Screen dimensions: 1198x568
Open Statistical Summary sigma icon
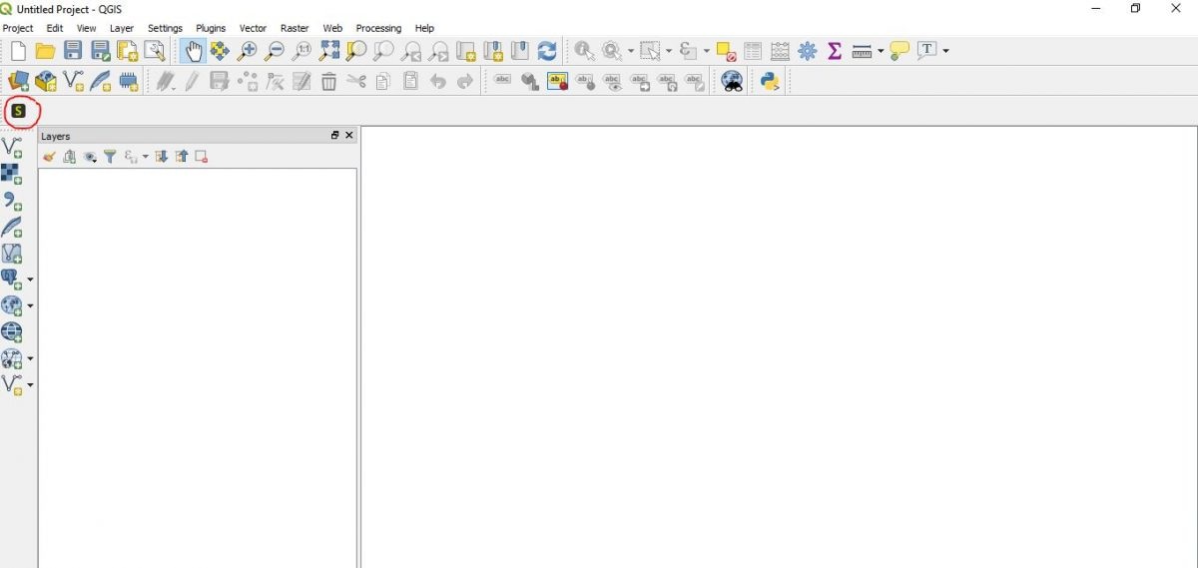pos(835,51)
